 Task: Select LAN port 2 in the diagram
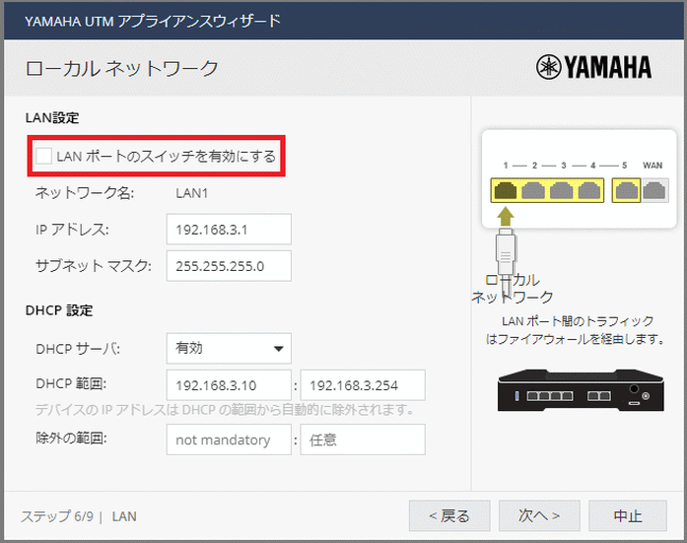point(535,190)
